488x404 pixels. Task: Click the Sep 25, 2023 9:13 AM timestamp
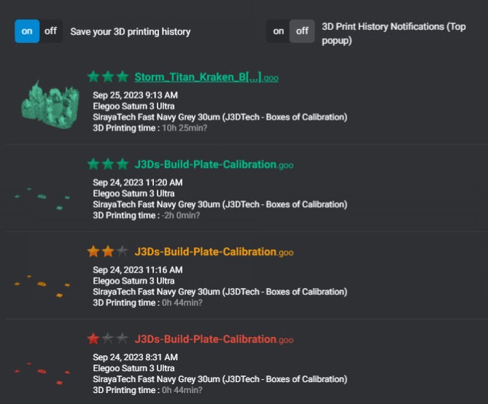pos(136,96)
